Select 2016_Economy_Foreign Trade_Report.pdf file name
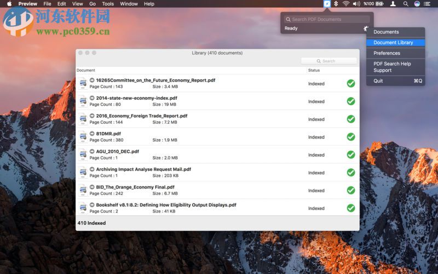Viewport: 438px width, 274px height. tap(142, 116)
